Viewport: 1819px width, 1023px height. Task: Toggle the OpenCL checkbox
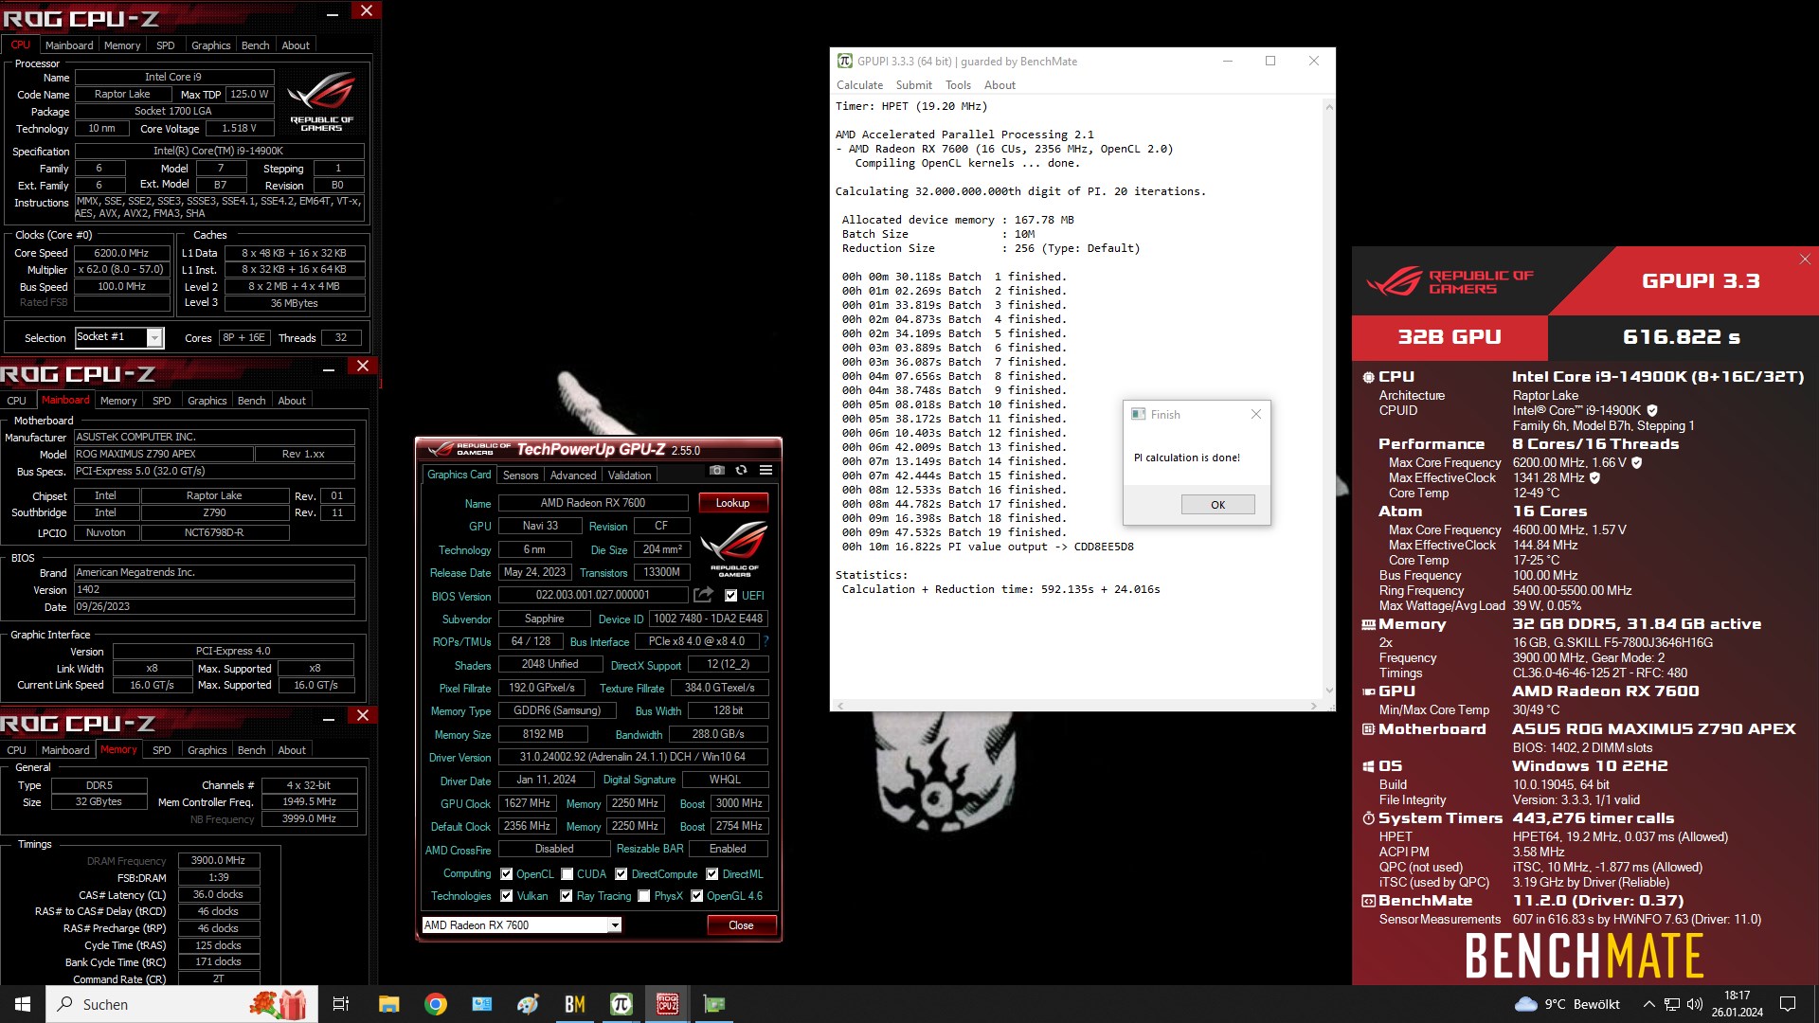pyautogui.click(x=506, y=874)
